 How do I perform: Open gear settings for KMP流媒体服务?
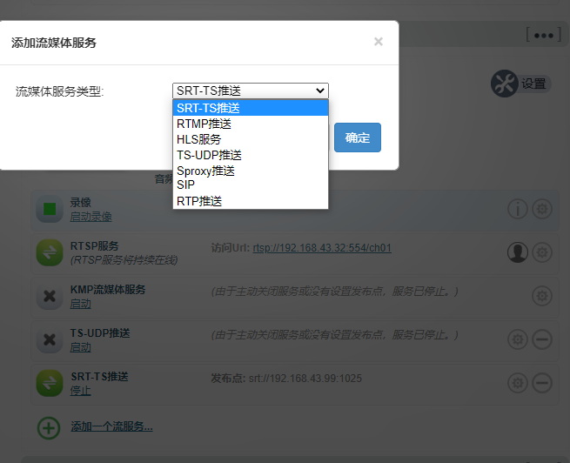[x=542, y=296]
